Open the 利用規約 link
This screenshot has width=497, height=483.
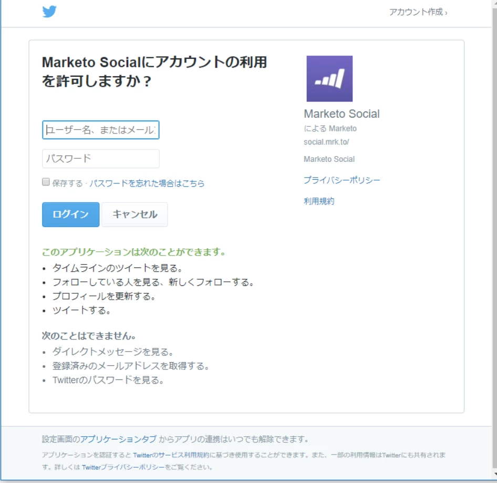319,201
